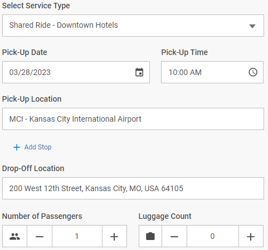Click the Add Stop link
The height and width of the screenshot is (250, 268).
click(x=38, y=147)
